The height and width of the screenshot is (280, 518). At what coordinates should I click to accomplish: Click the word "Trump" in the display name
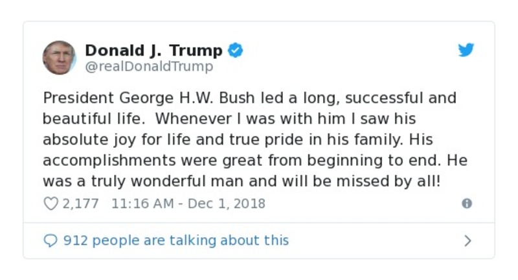coord(196,51)
